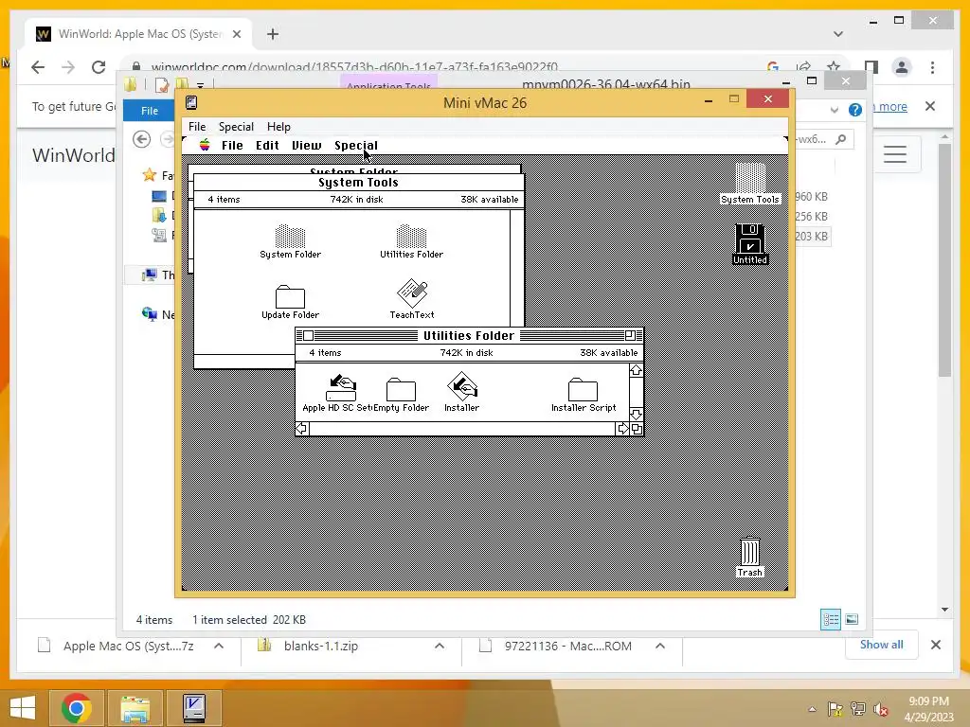Open the taskbar clock showing 9:09 PM
This screenshot has height=727, width=970.
[928, 709]
